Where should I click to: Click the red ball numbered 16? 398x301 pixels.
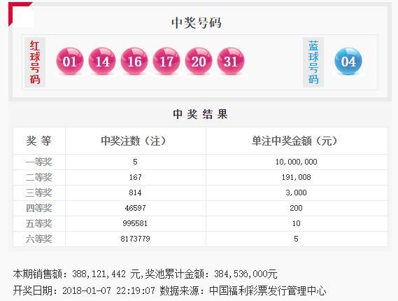(x=134, y=61)
